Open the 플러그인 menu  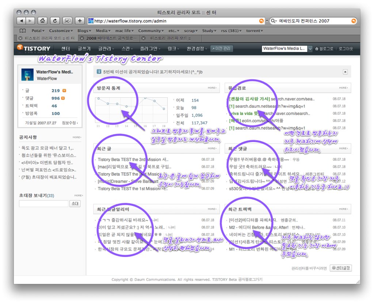coord(150,49)
